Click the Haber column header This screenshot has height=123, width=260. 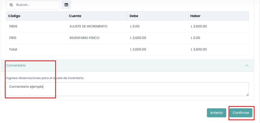point(195,16)
